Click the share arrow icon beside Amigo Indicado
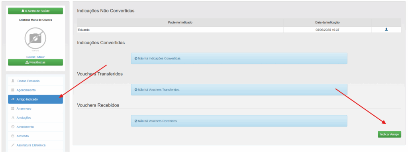The height and width of the screenshot is (152, 408). 13,99
